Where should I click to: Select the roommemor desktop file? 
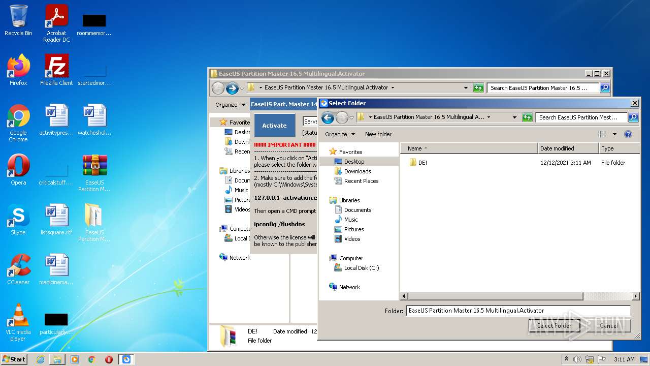tap(94, 23)
